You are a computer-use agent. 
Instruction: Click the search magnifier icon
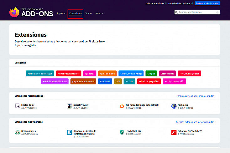[x=177, y=12]
